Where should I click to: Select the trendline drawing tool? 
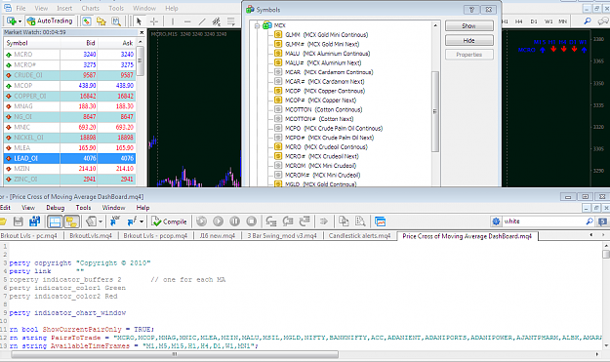pyautogui.click(x=202, y=21)
